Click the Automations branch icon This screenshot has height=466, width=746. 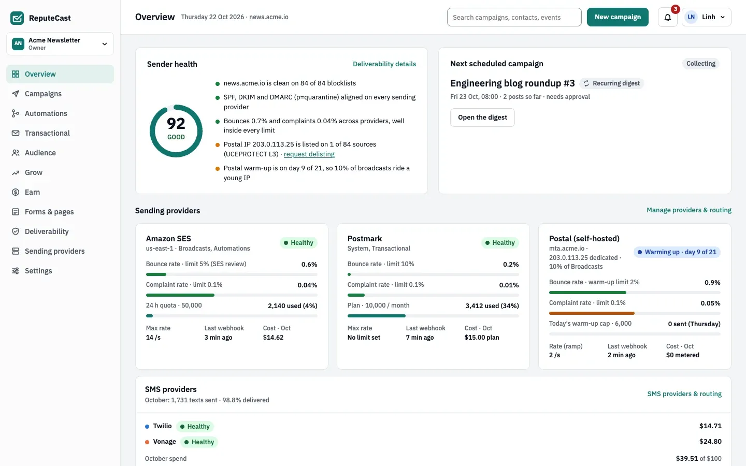pos(16,113)
